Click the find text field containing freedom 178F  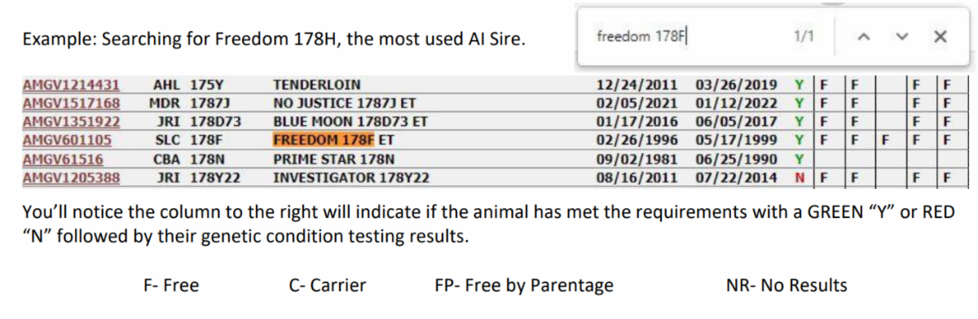685,37
